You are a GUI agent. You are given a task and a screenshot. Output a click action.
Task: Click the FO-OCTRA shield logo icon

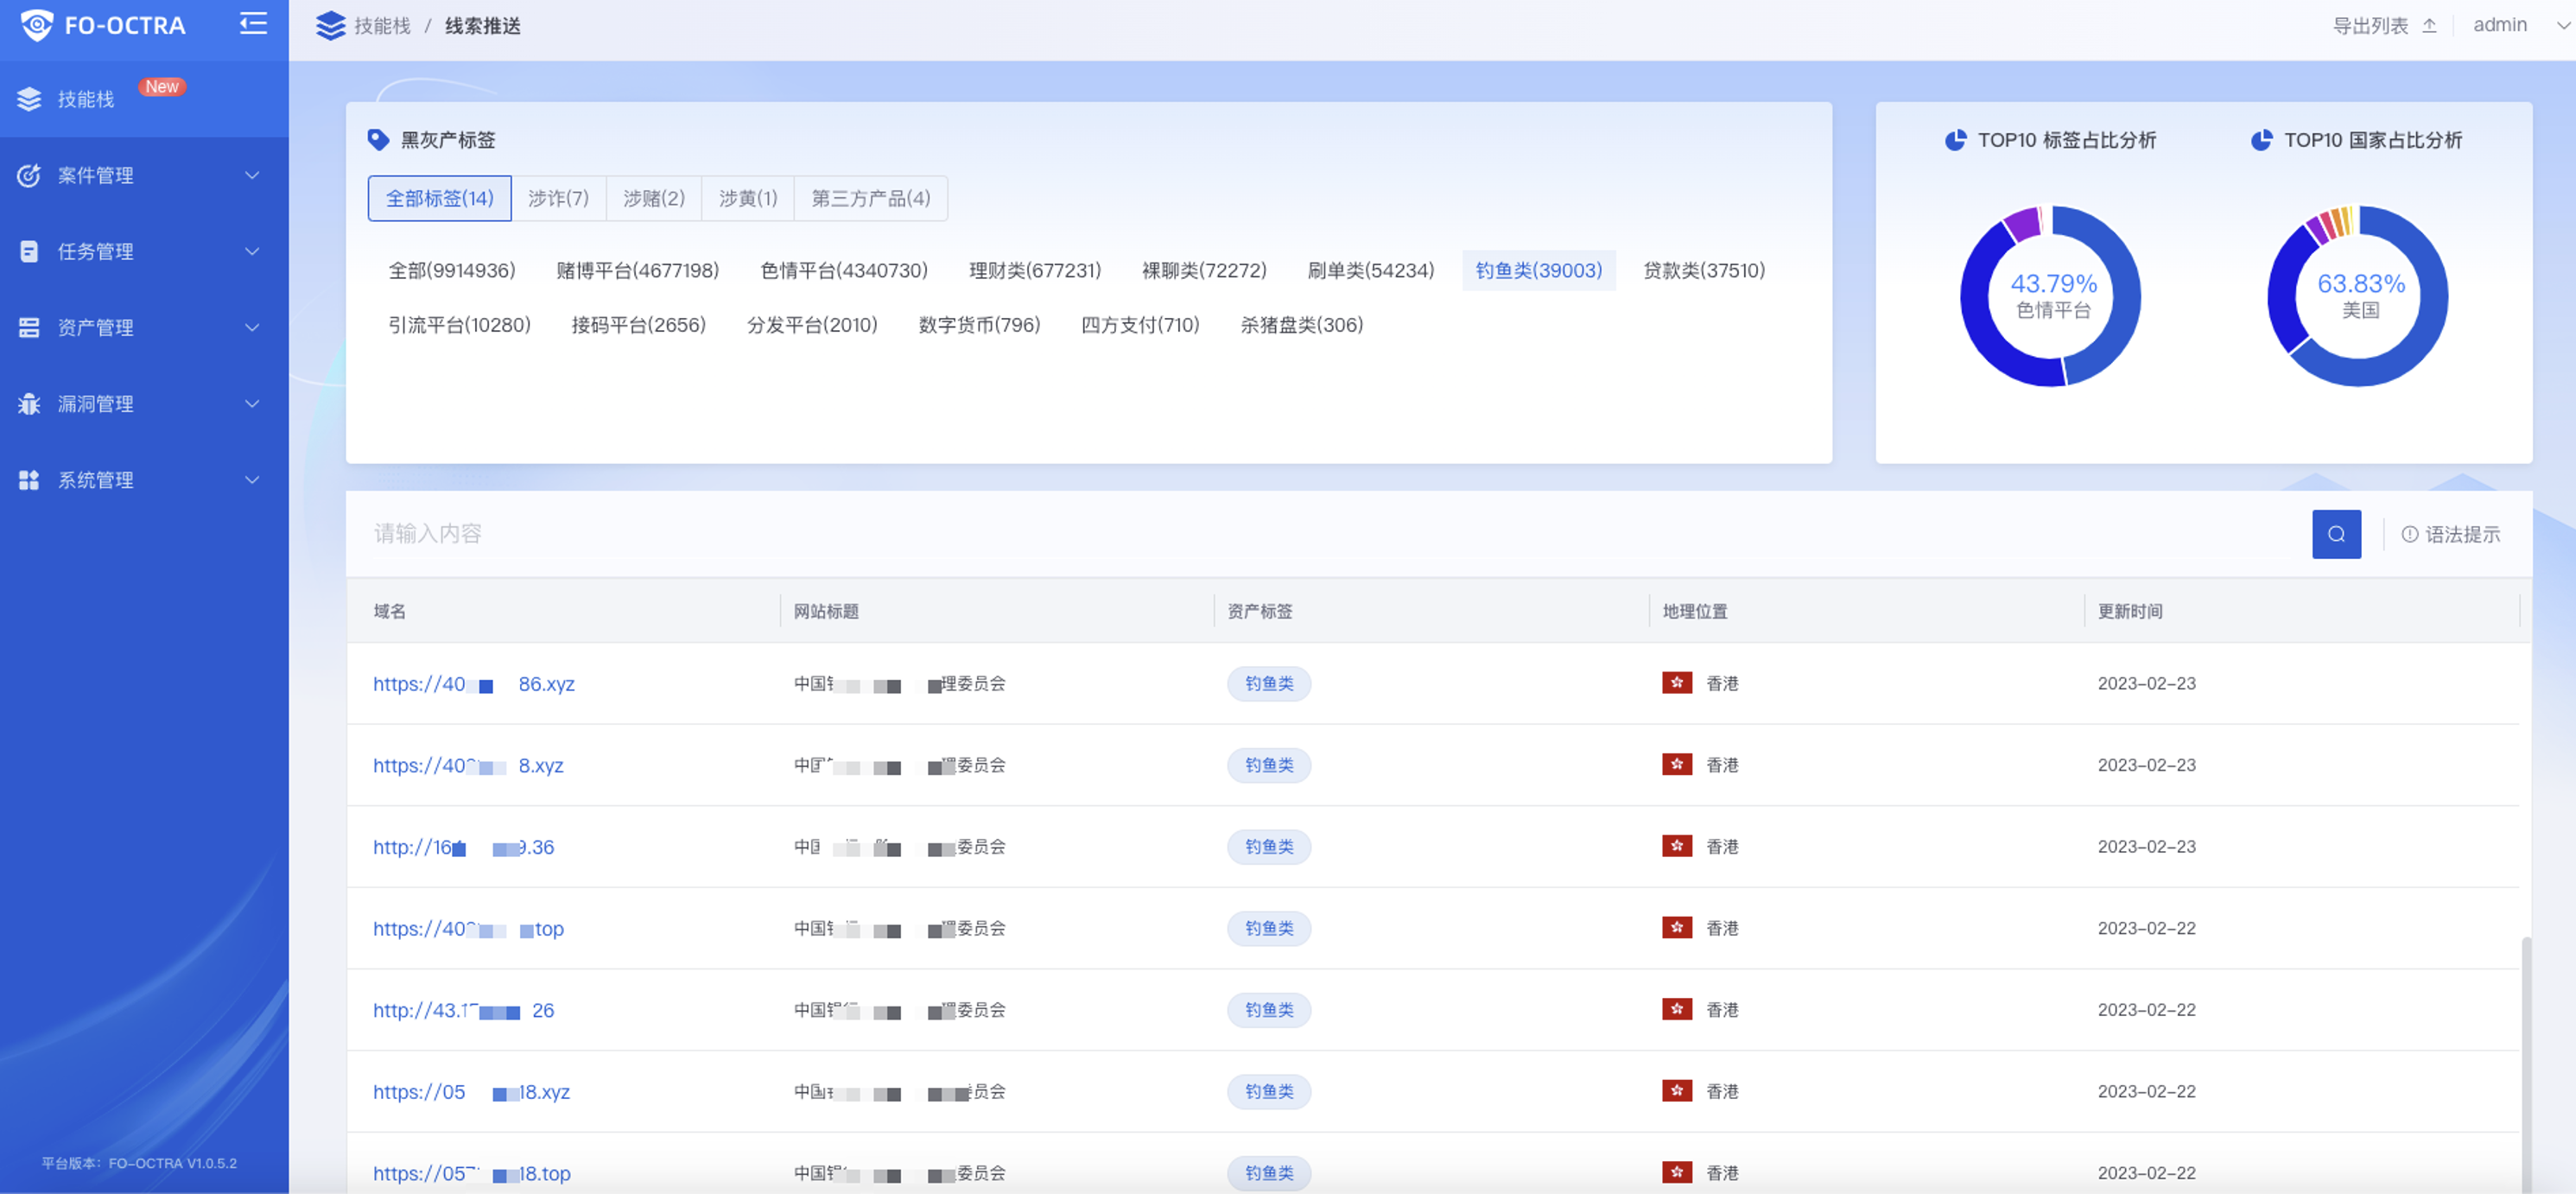[x=37, y=24]
